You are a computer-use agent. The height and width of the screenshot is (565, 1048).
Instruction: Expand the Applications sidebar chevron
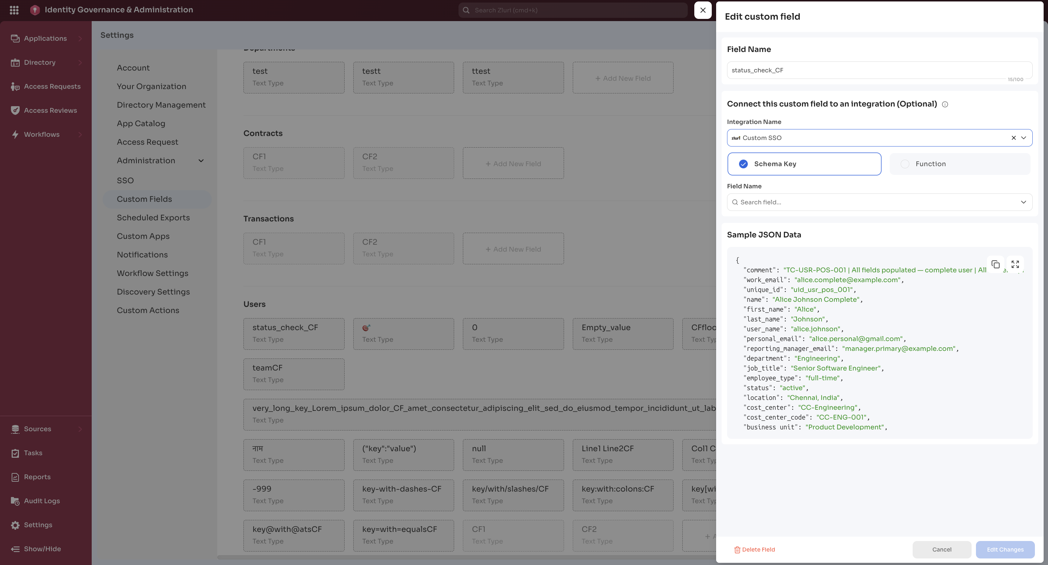80,38
